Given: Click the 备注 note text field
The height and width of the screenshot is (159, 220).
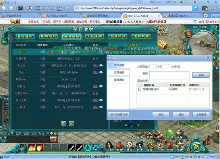Looking at the screenshot, I should pos(170,75).
